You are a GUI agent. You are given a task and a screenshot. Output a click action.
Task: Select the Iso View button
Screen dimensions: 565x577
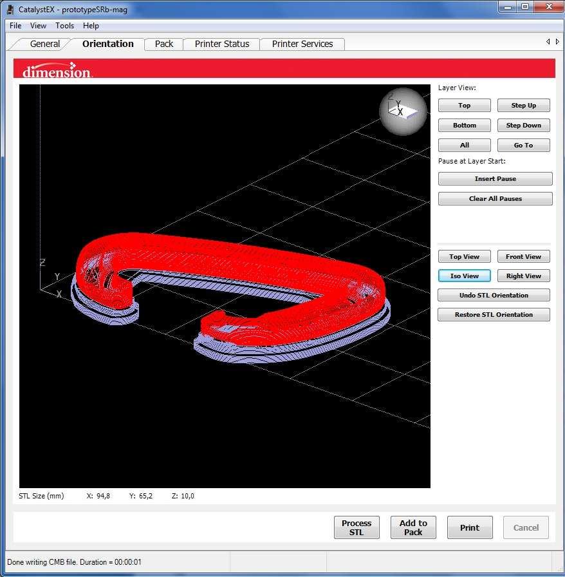pyautogui.click(x=464, y=276)
